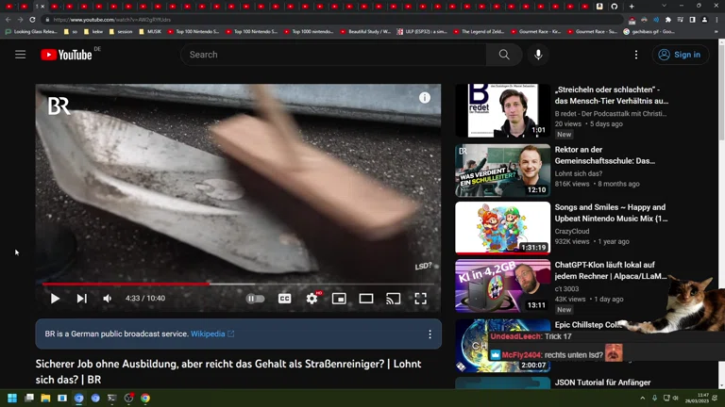Show video info cards
Image resolution: width=725 pixels, height=407 pixels.
pyautogui.click(x=425, y=98)
